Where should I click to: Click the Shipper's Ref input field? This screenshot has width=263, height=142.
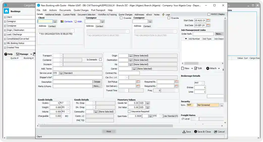click(x=77, y=77)
